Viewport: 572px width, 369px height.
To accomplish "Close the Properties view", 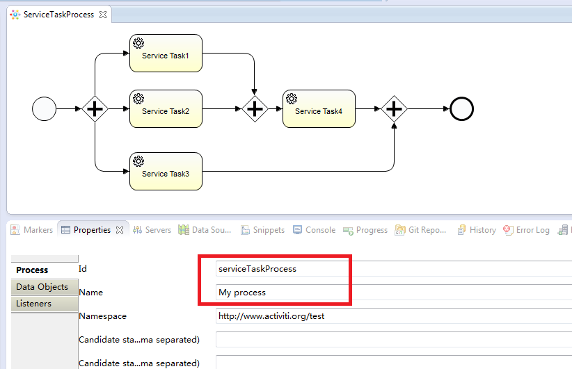I will pos(120,230).
